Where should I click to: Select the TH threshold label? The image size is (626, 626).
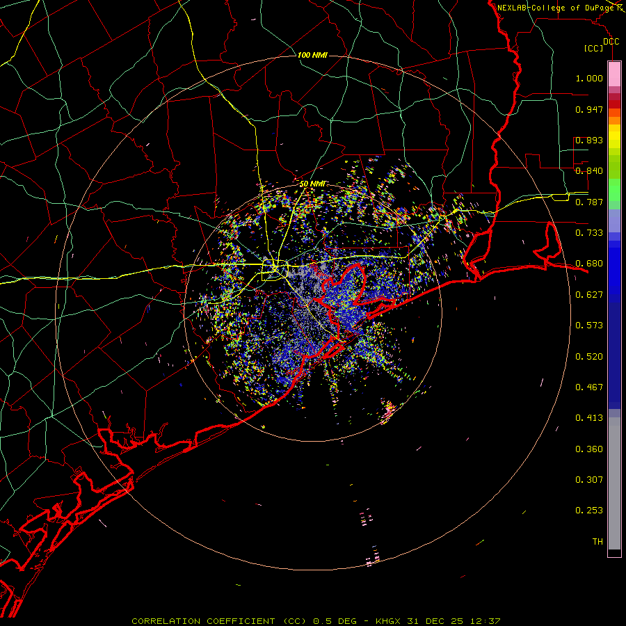coord(597,542)
